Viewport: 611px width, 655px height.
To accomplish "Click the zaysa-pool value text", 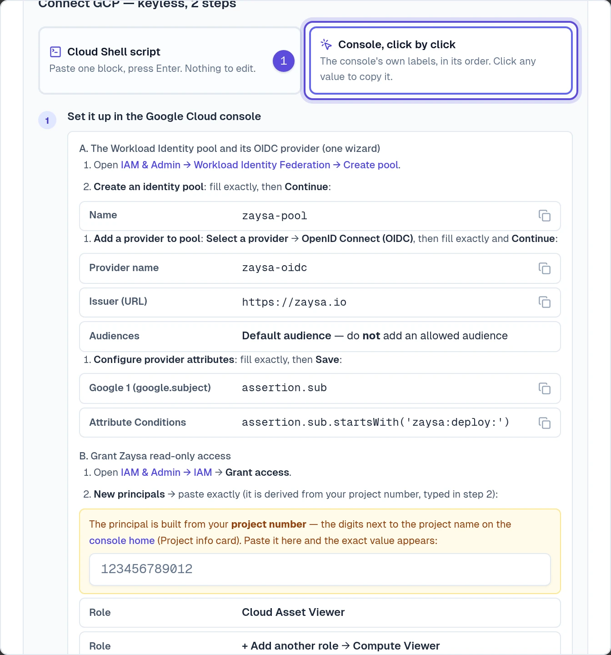I will [x=275, y=216].
